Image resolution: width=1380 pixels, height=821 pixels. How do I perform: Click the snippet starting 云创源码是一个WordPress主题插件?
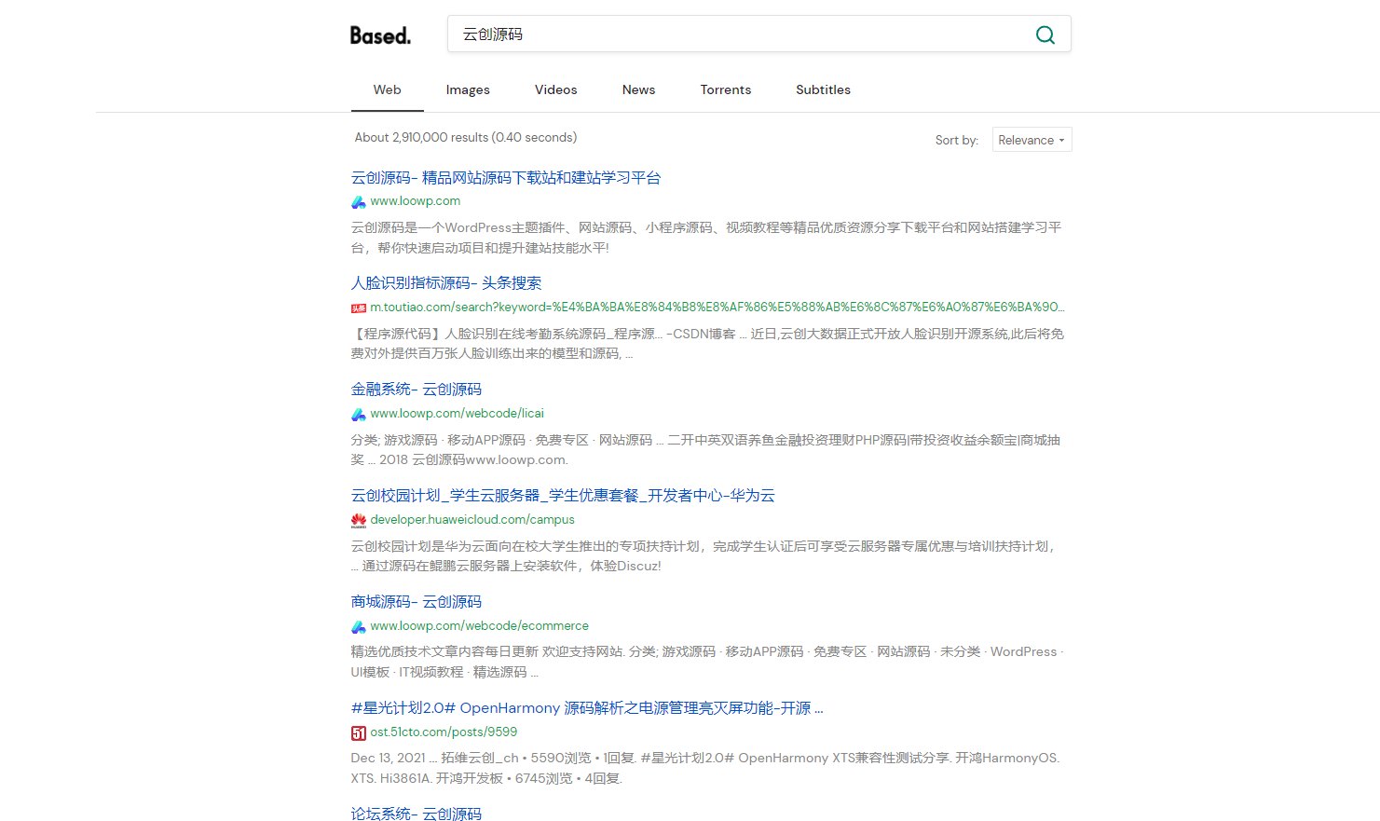706,238
